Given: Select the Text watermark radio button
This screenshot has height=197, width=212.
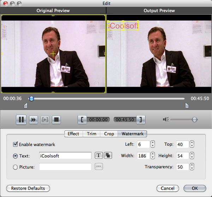Looking at the screenshot, I should (15, 156).
